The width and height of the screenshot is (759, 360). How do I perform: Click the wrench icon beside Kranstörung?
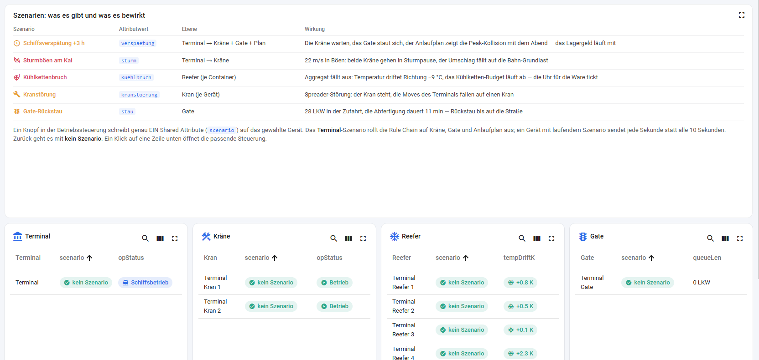(17, 94)
